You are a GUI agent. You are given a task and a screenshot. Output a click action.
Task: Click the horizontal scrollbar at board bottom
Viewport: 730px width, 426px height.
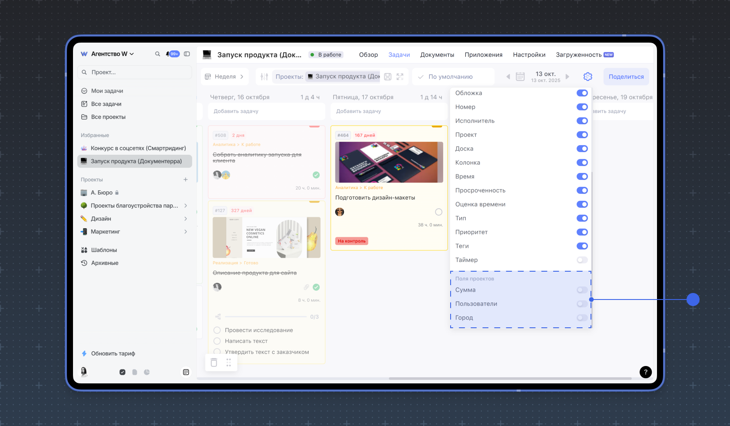point(509,379)
